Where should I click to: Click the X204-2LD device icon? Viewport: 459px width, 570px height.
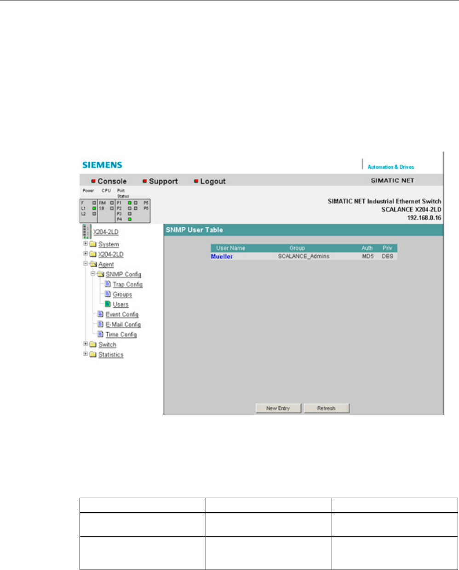(x=86, y=232)
